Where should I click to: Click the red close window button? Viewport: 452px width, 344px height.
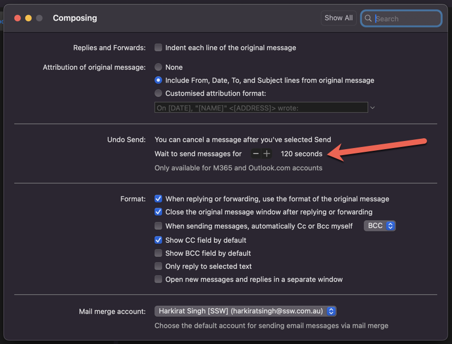(x=17, y=18)
